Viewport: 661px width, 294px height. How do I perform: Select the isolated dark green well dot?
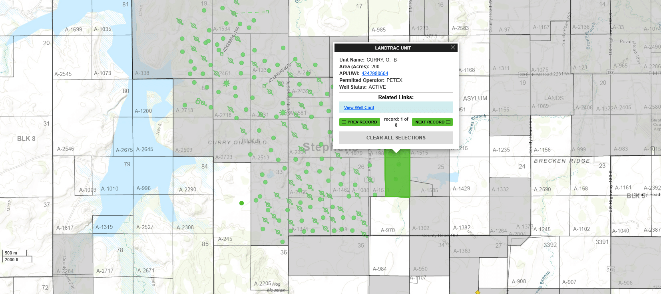tap(241, 203)
